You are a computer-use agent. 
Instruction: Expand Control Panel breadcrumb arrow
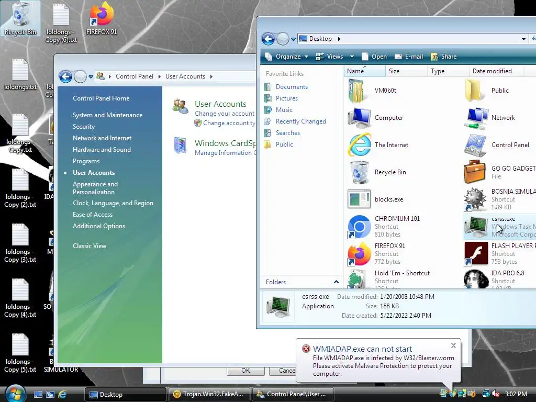point(159,76)
